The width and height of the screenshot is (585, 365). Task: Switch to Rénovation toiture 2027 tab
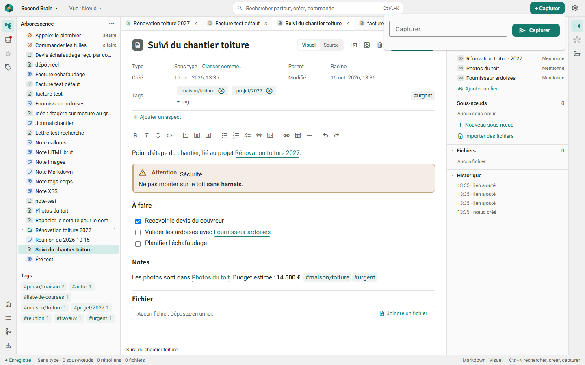tap(162, 24)
